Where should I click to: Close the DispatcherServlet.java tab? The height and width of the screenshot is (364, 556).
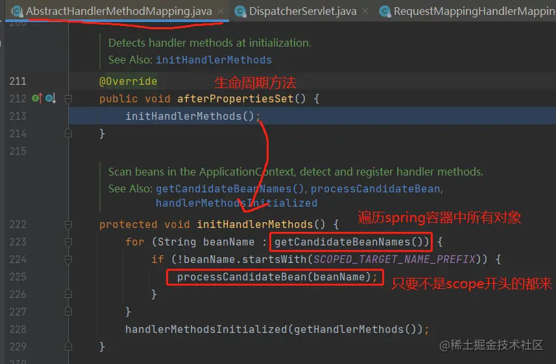(x=365, y=11)
